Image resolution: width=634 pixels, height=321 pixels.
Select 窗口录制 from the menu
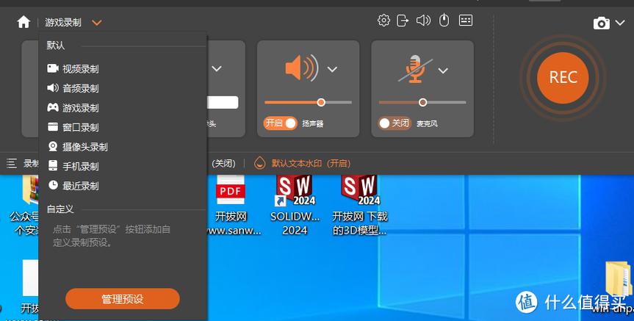tap(73, 127)
